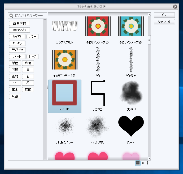Filter by the 和柄 tag
Viewport: 183px width, 174px height.
tap(28, 63)
